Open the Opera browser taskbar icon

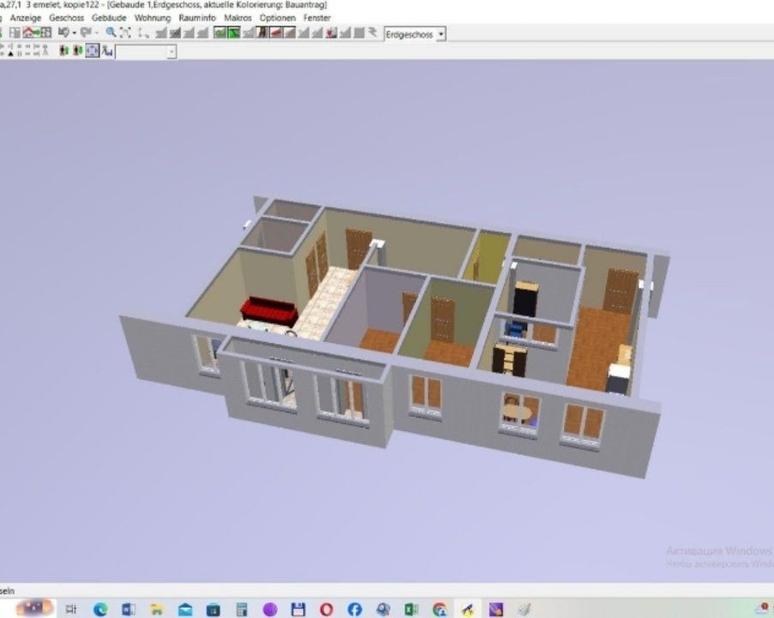326,609
